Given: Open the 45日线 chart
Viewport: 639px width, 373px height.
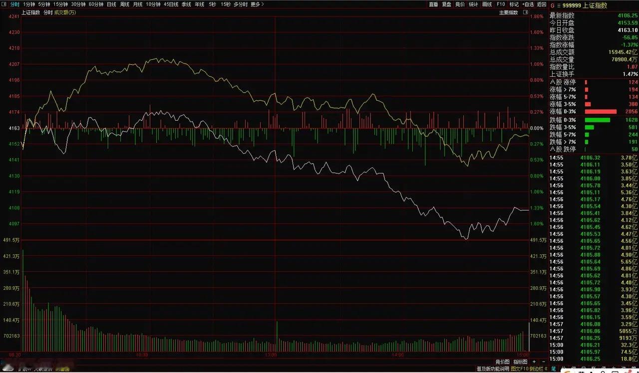Looking at the screenshot, I should point(171,4).
